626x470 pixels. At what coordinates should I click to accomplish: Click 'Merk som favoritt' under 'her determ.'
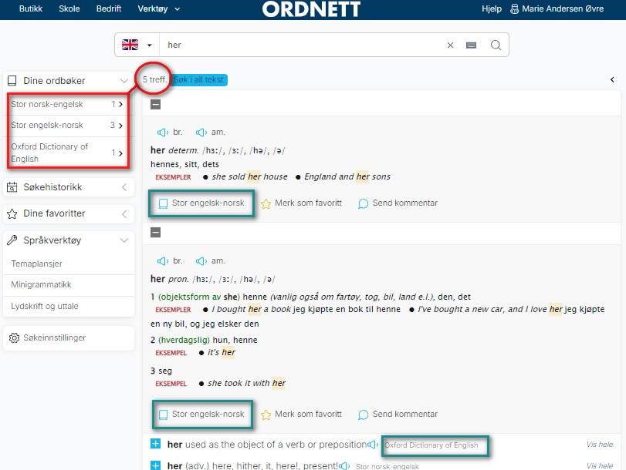[308, 203]
